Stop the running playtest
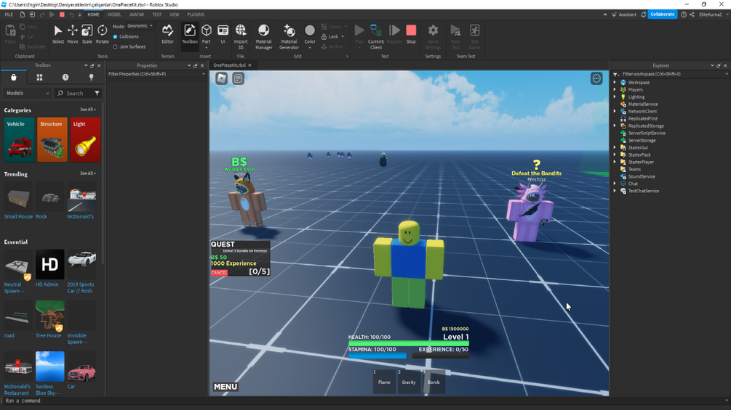The image size is (731, 410). [411, 34]
